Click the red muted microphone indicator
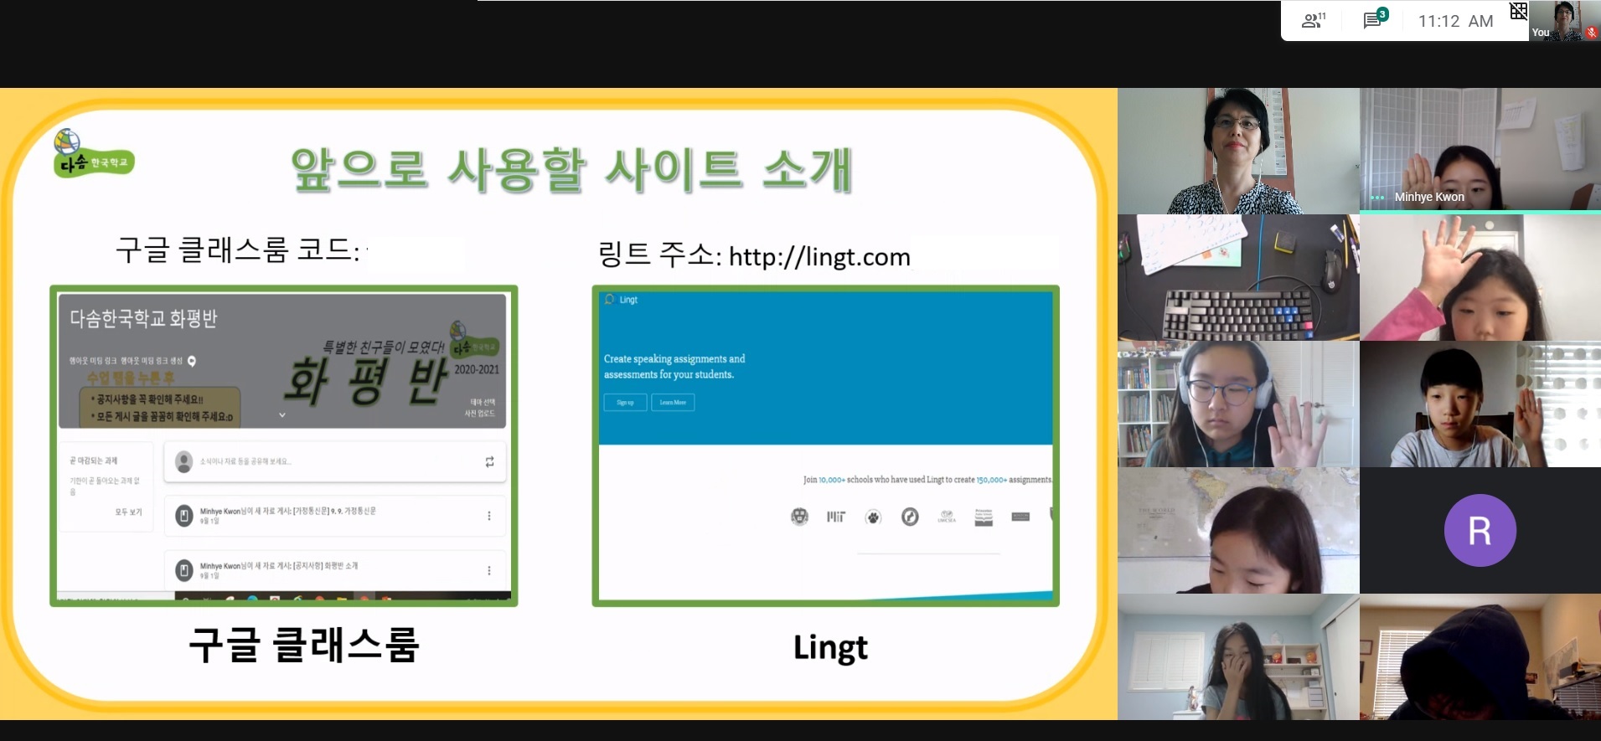Image resolution: width=1601 pixels, height=741 pixels. tap(1591, 33)
